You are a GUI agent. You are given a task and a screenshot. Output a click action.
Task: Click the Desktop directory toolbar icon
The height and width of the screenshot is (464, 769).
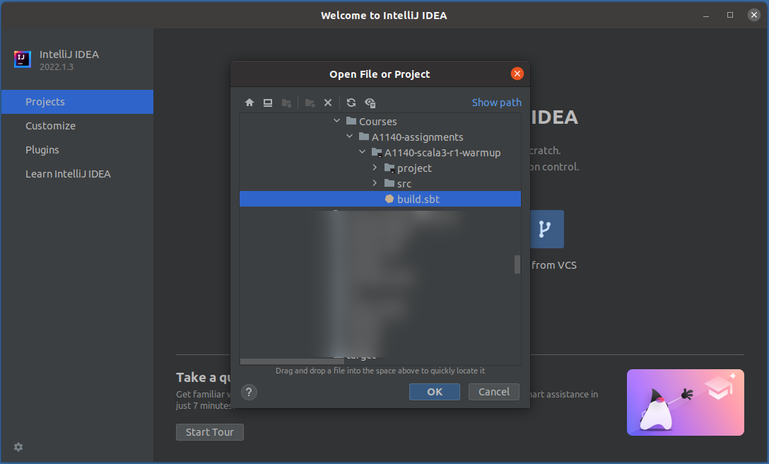pyautogui.click(x=268, y=103)
